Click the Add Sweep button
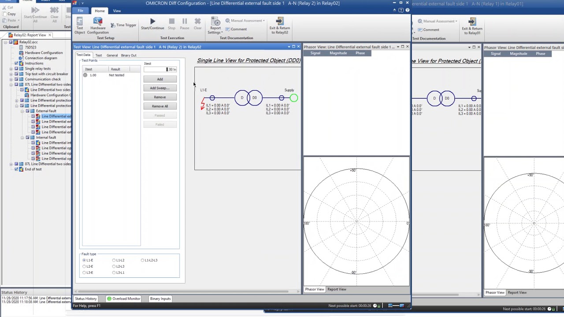The width and height of the screenshot is (564, 317). coord(160,88)
